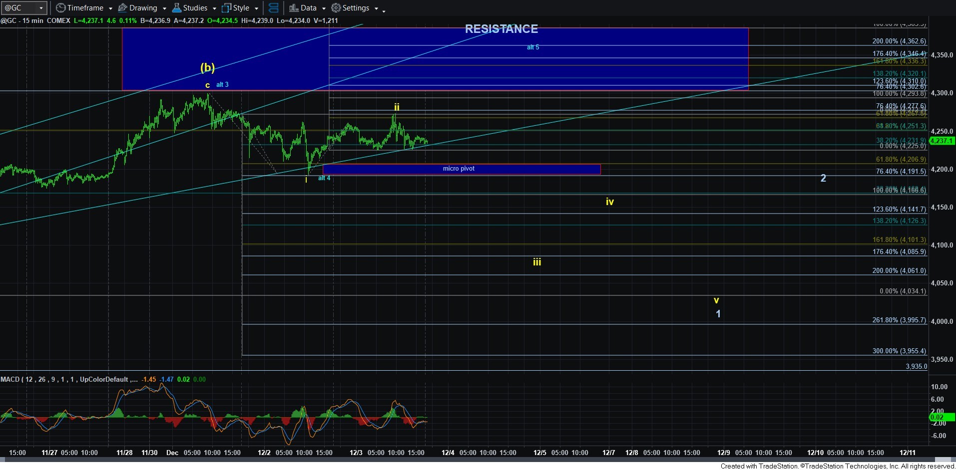Select the RESISTANCE text label on chart
The image size is (956, 470).
tap(501, 29)
